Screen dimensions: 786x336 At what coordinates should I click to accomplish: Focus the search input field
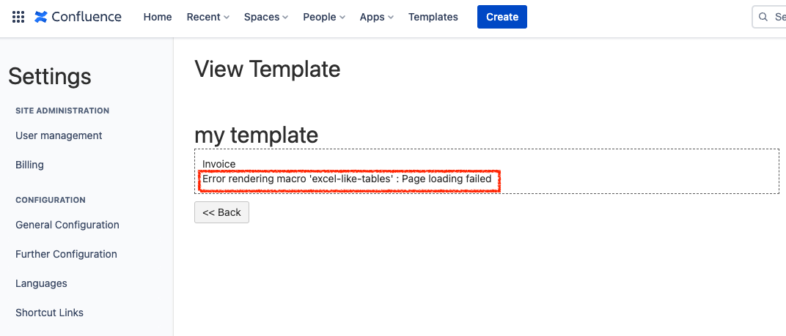tap(779, 17)
